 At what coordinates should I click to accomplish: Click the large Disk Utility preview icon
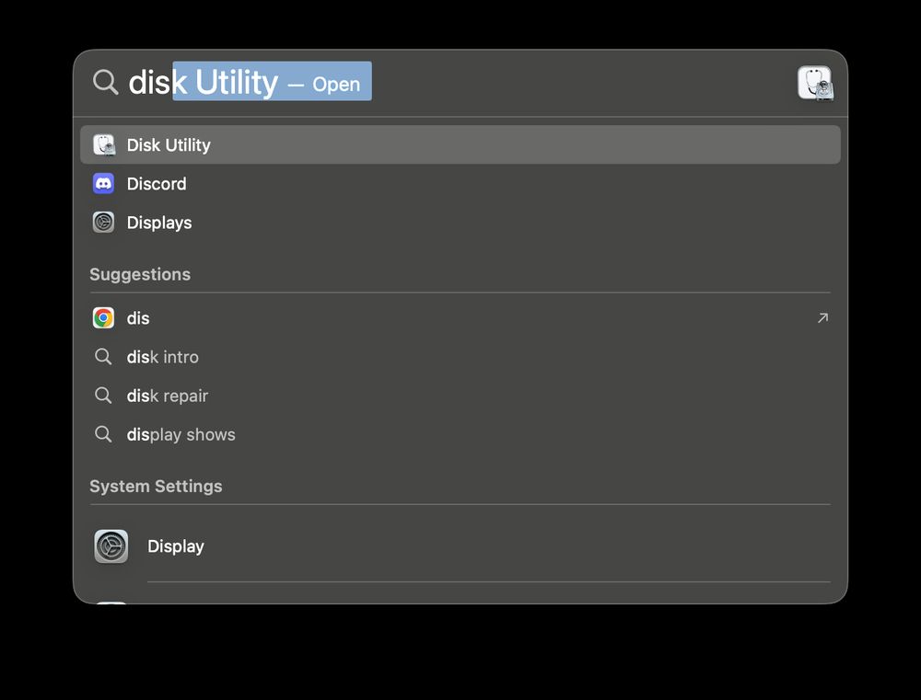coord(815,83)
